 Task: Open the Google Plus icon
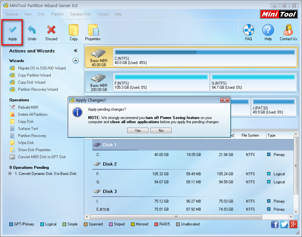click(x=293, y=224)
